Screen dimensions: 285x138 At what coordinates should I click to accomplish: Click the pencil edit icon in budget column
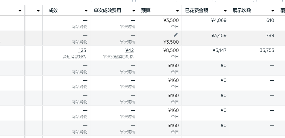point(176,35)
